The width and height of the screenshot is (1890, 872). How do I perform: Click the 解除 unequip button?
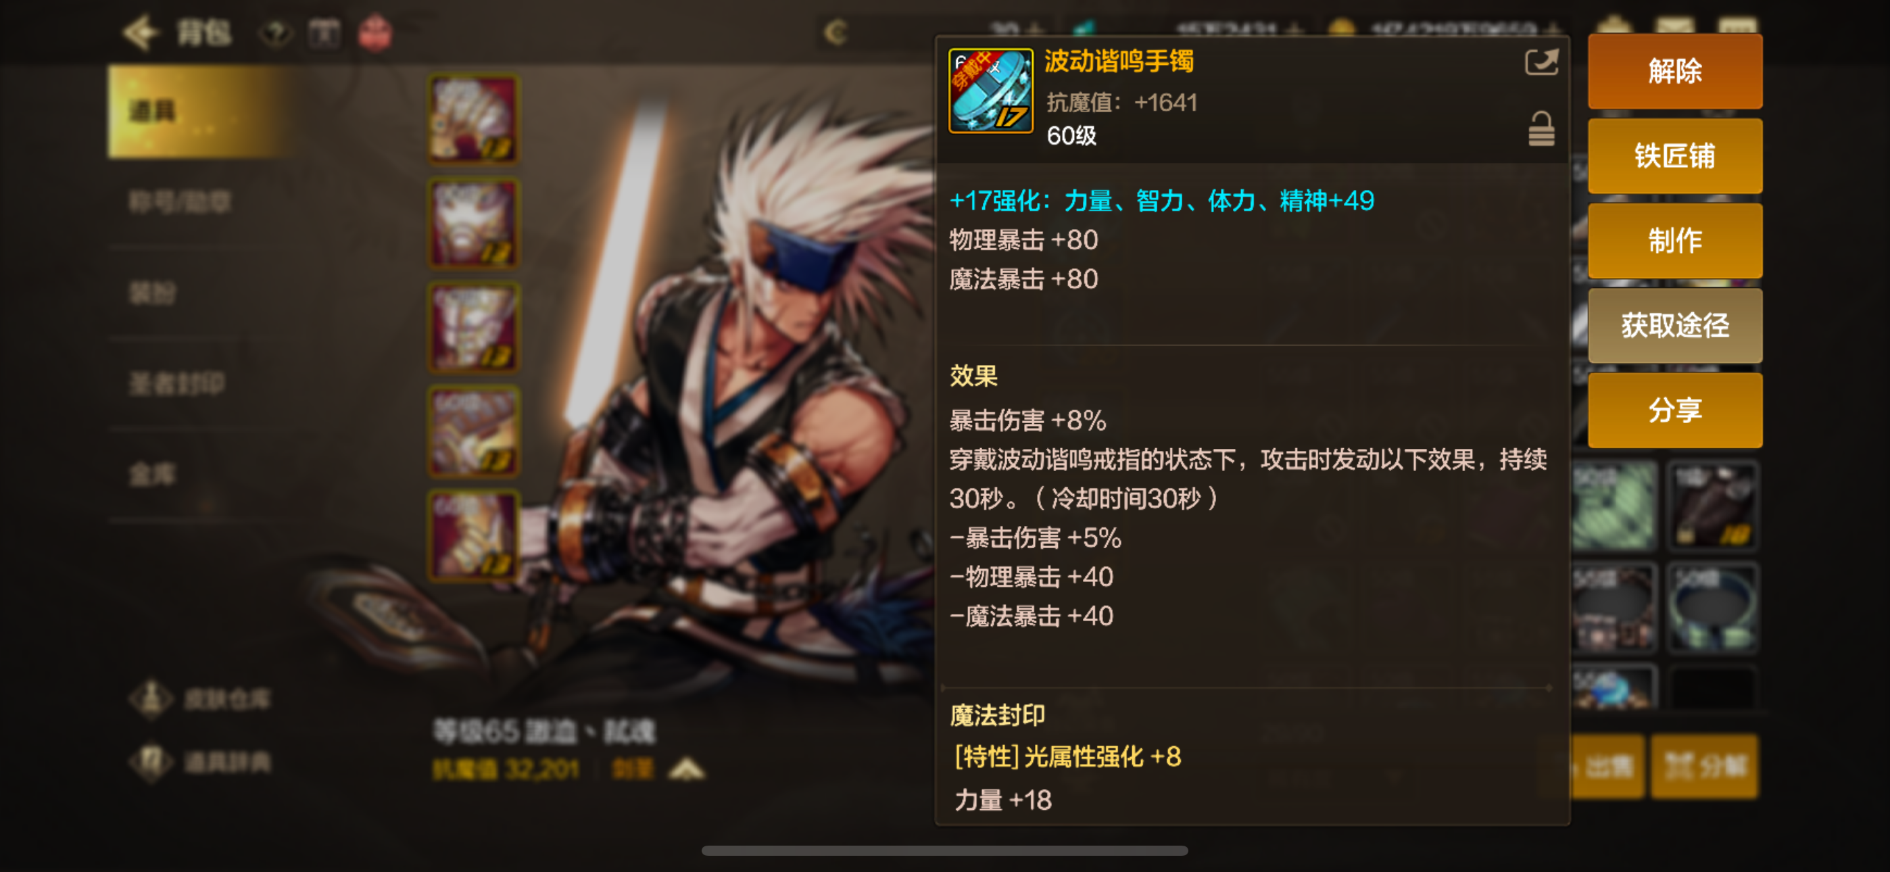(x=1675, y=70)
